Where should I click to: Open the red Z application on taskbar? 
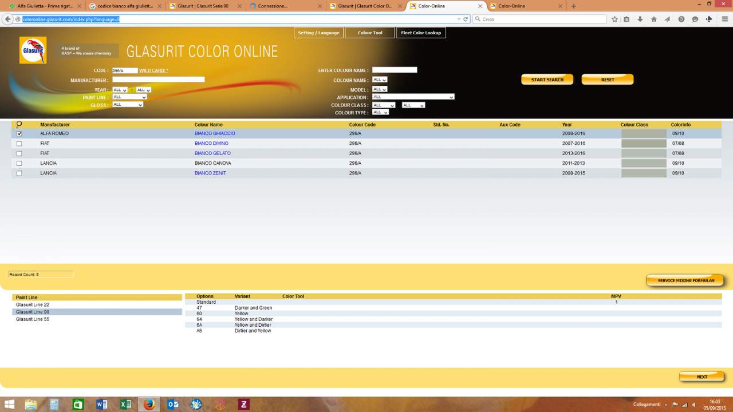click(x=244, y=404)
